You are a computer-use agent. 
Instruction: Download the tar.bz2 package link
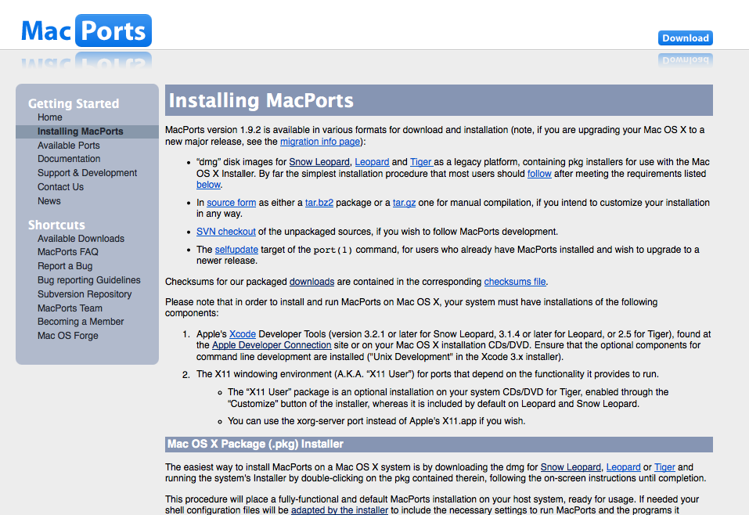click(x=319, y=203)
